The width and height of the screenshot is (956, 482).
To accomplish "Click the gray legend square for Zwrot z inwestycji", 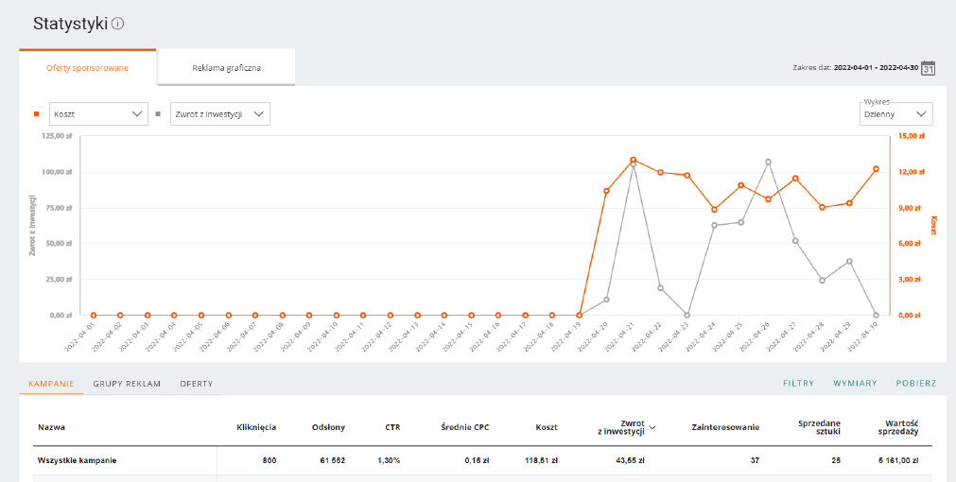I will pyautogui.click(x=158, y=114).
